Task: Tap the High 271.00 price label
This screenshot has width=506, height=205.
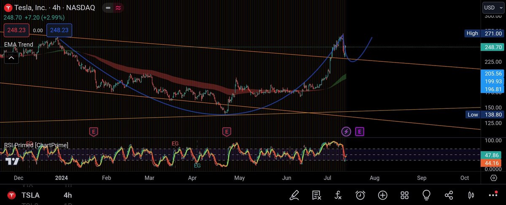Action: coord(484,33)
